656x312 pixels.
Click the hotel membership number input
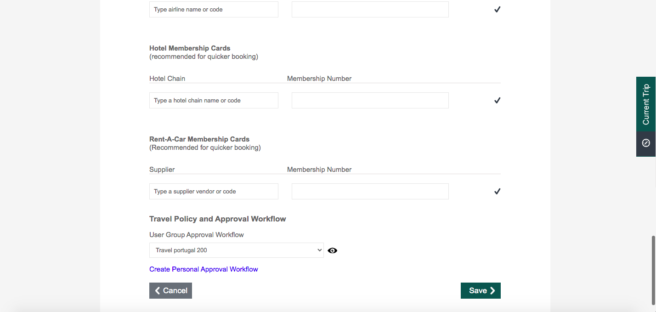[x=370, y=101]
